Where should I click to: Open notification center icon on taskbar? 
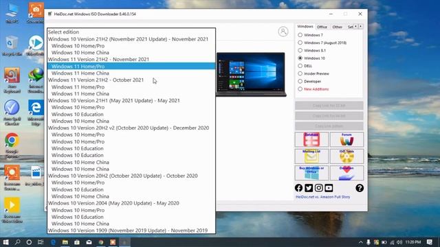click(430, 242)
